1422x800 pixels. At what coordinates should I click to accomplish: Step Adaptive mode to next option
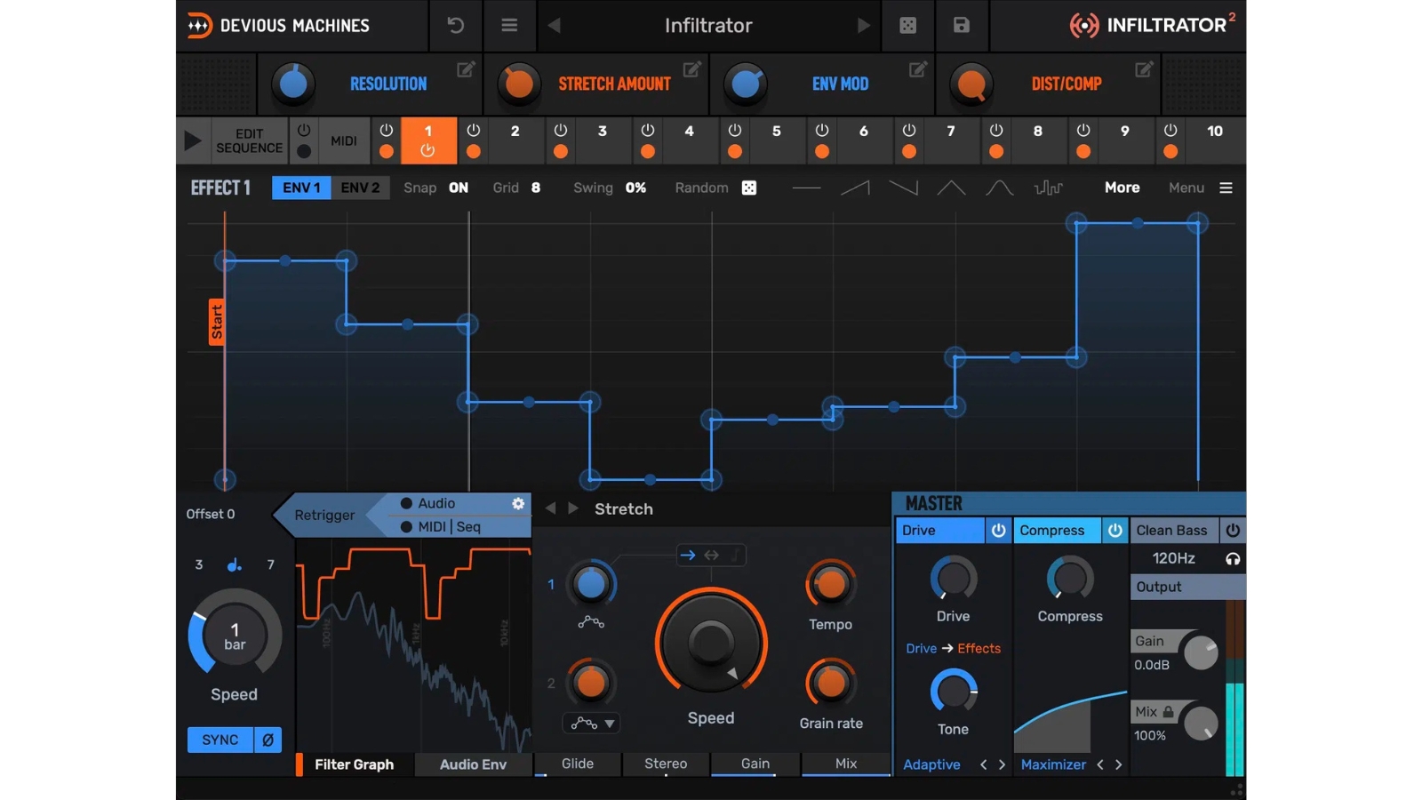click(1002, 764)
